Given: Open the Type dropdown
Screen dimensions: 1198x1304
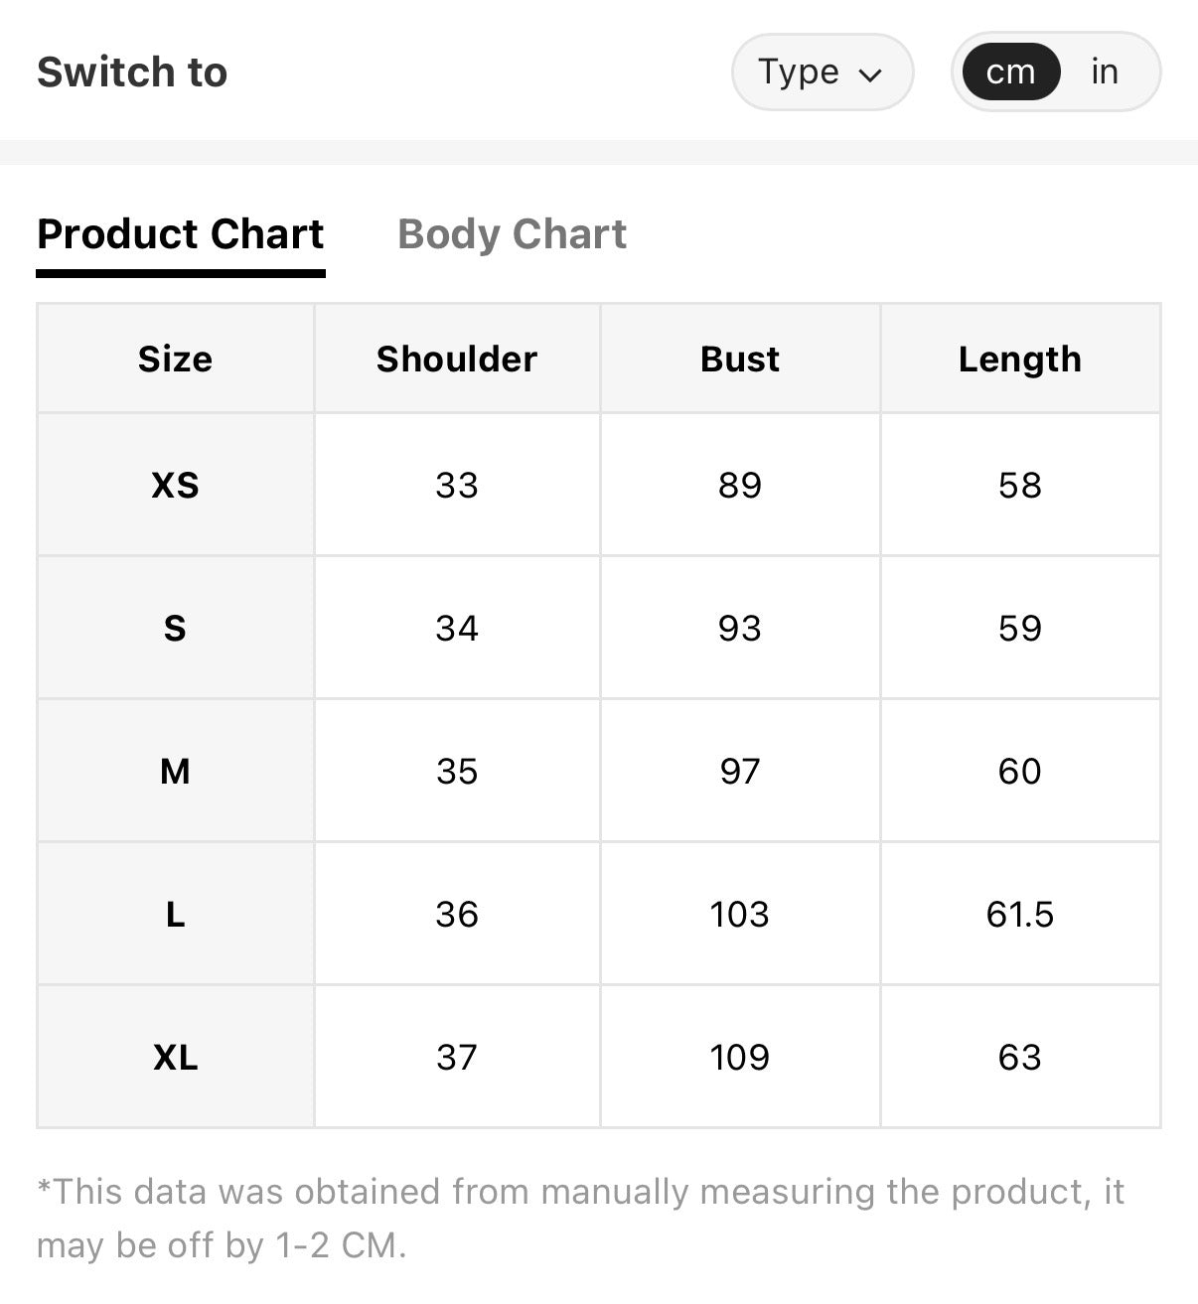Looking at the screenshot, I should pos(823,72).
